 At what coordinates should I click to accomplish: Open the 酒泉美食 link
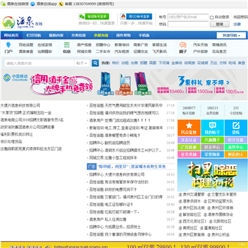[26, 52]
